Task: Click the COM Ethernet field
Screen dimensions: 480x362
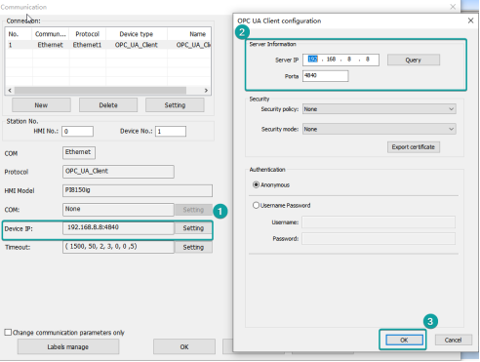Action: (x=79, y=152)
